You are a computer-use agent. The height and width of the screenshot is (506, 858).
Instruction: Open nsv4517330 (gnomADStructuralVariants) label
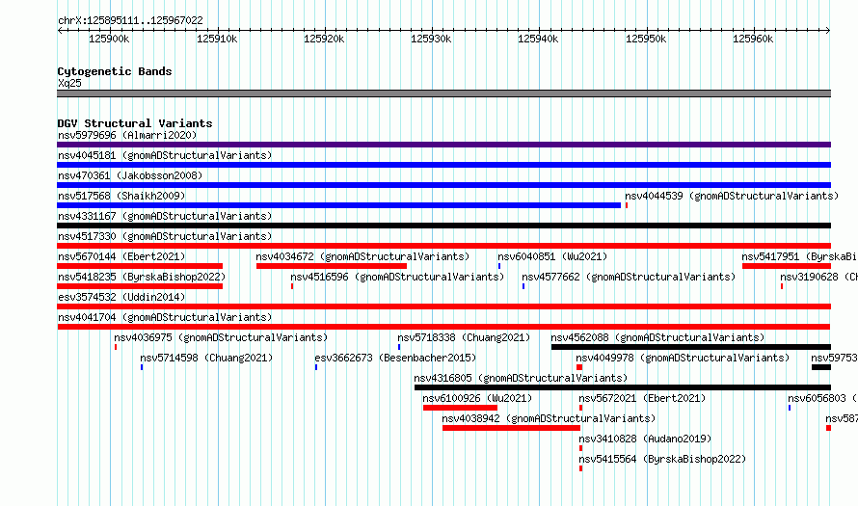pyautogui.click(x=165, y=236)
